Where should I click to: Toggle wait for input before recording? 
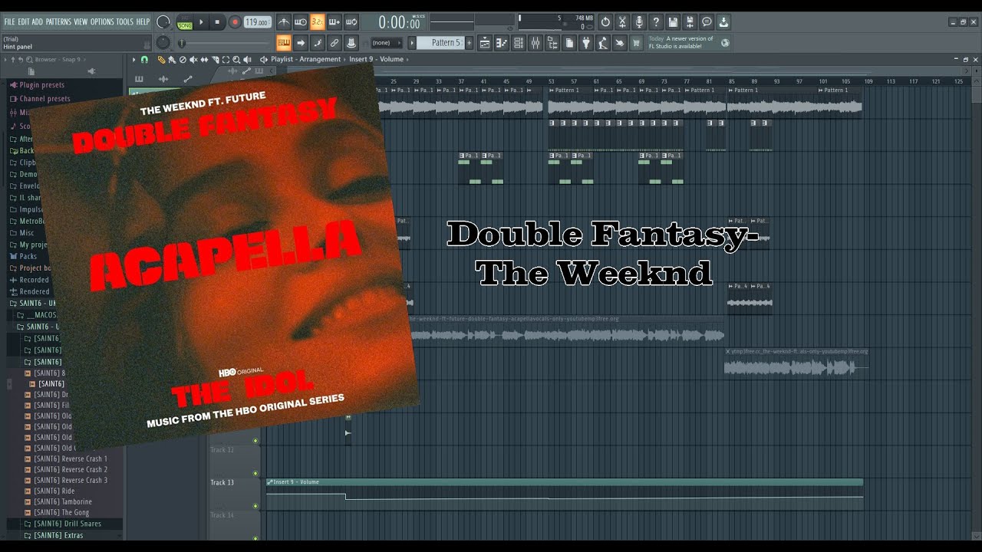(301, 22)
